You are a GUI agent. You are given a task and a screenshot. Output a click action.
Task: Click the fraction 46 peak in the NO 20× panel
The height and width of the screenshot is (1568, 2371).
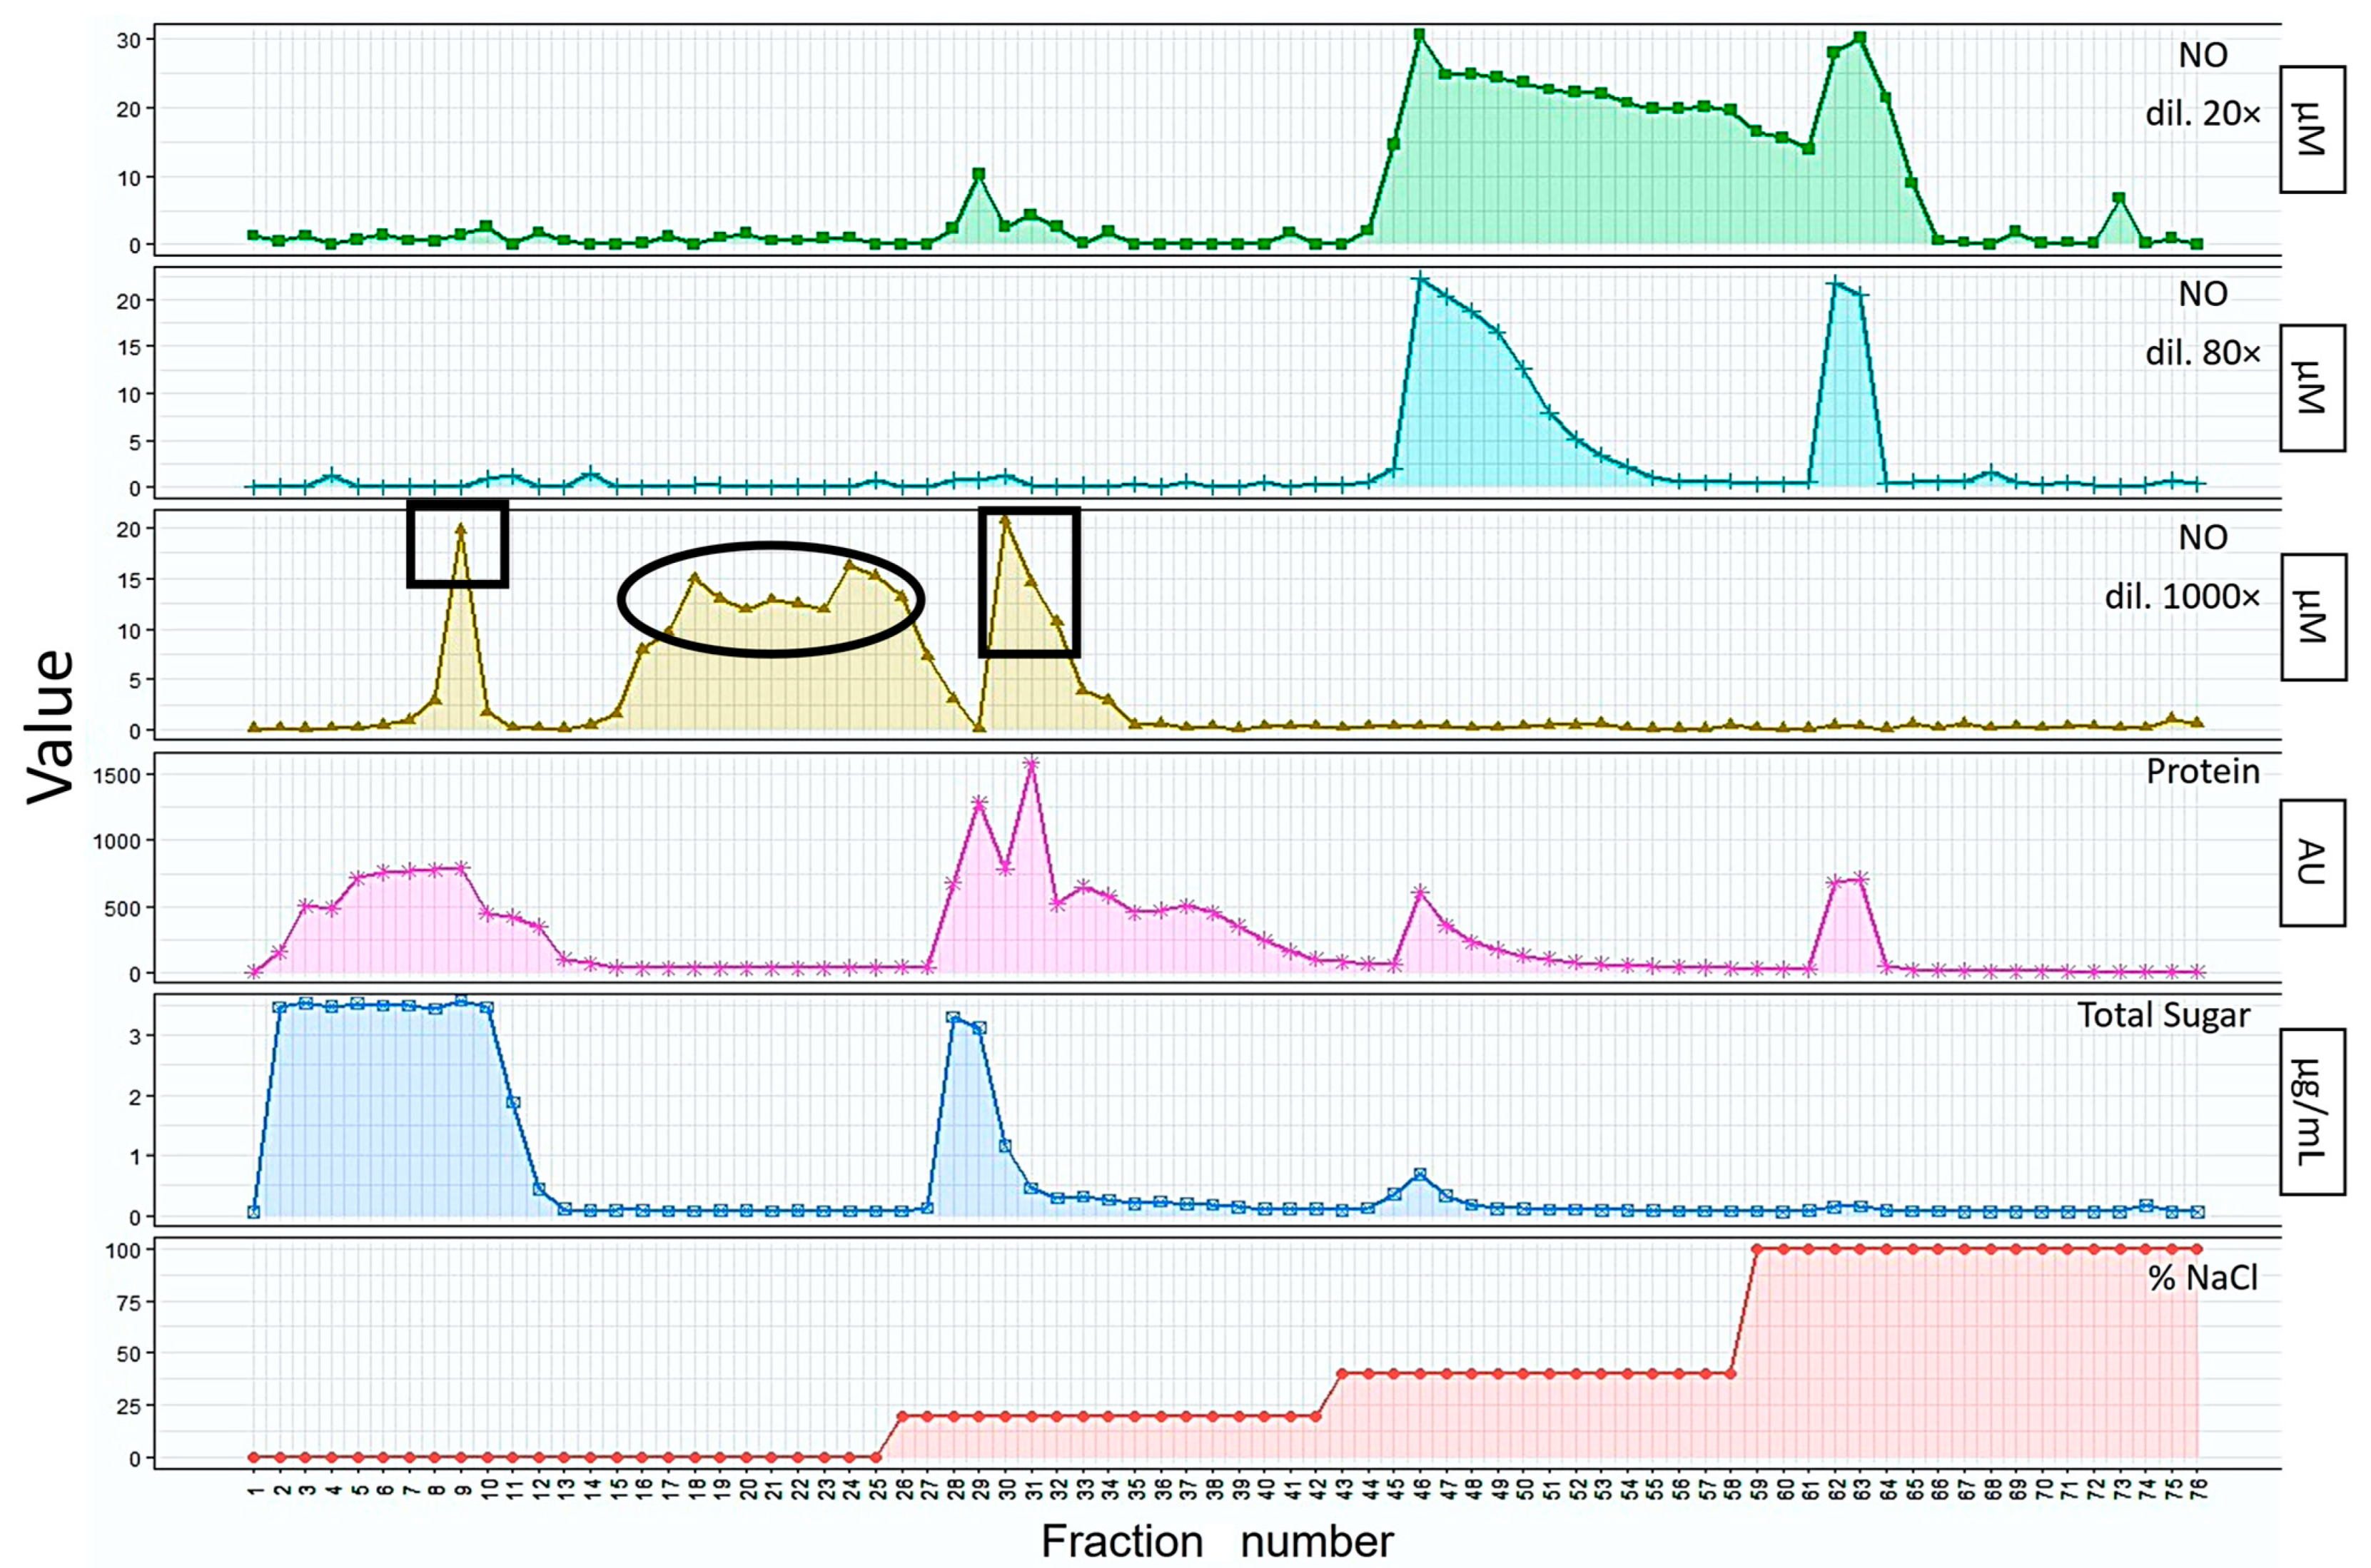pyautogui.click(x=1419, y=35)
